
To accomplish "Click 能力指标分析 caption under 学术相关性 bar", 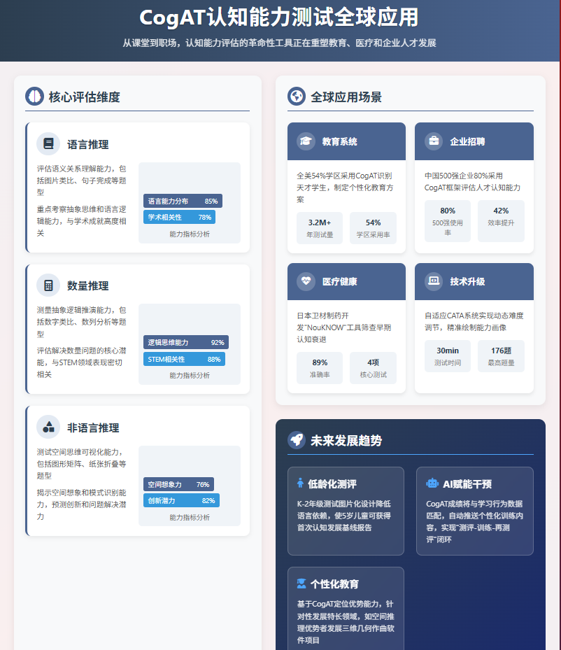I will click(x=190, y=234).
